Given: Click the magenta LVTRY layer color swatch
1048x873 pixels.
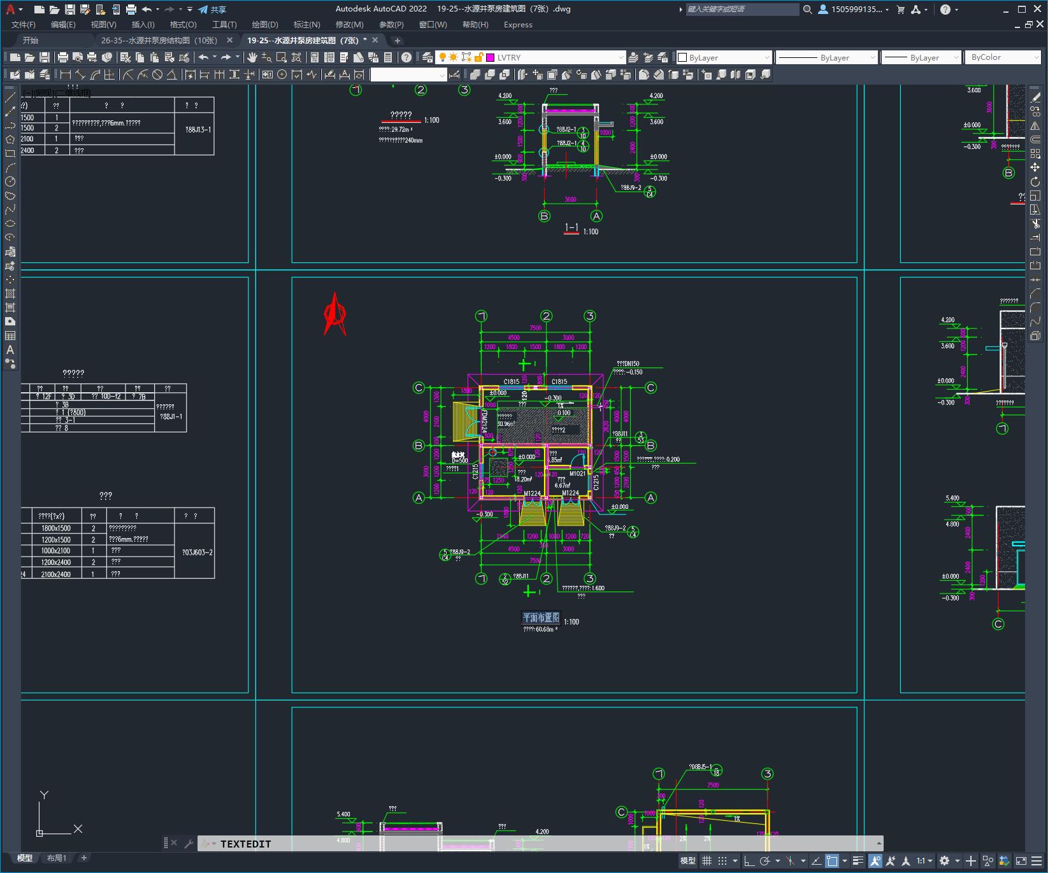Looking at the screenshot, I should point(491,57).
